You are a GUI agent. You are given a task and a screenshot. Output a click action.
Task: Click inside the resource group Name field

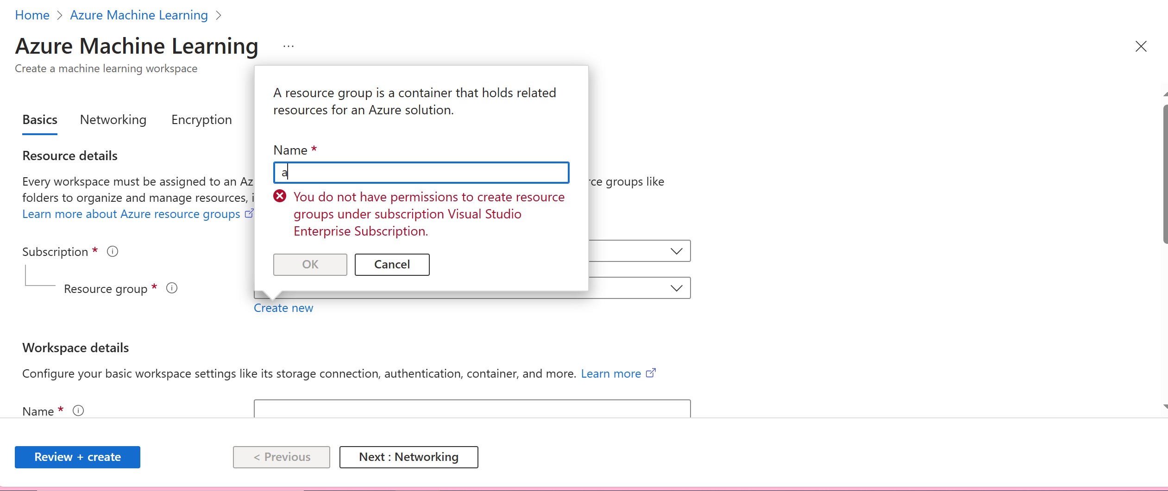(x=420, y=172)
